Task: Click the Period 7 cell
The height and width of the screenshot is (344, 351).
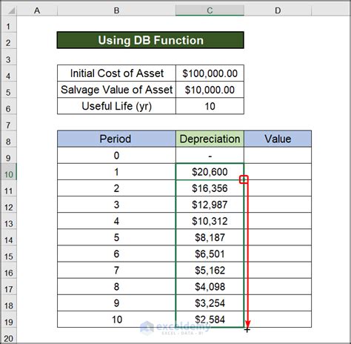Action: pyautogui.click(x=116, y=270)
